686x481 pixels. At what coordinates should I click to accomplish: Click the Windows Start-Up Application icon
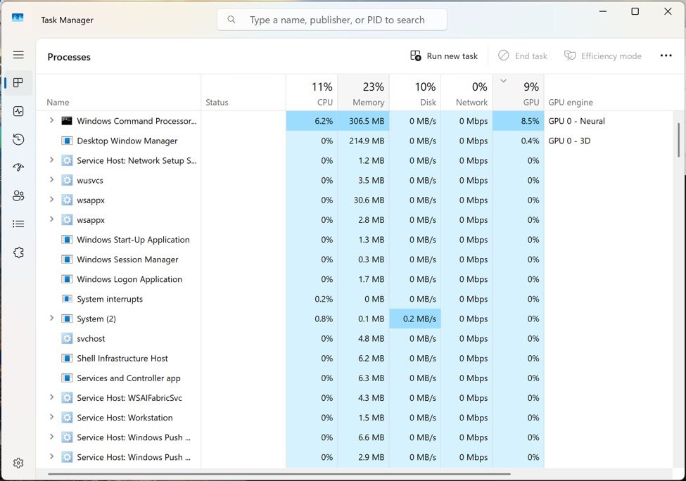[67, 240]
